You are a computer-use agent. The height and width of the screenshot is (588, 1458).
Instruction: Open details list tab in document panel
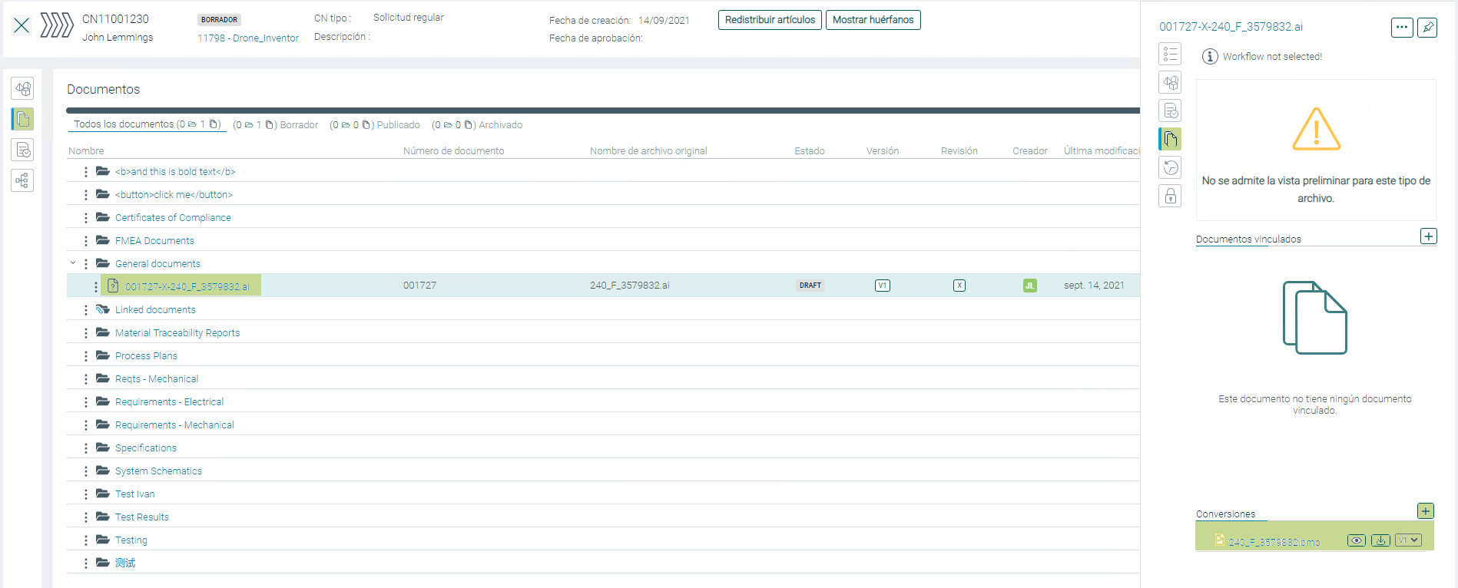pyautogui.click(x=1170, y=54)
